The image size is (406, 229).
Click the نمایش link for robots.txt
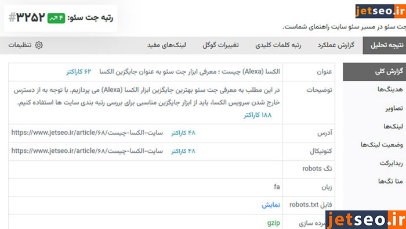pos(271,205)
